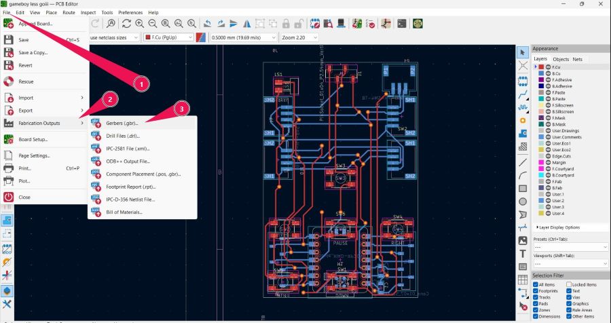Expand the Export submenu
Image resolution: width=611 pixels, height=323 pixels.
coord(44,111)
